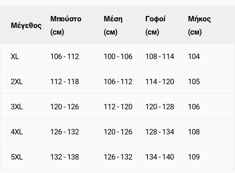Click the XL bust value 106 - 112
The width and height of the screenshot is (235, 173).
[x=65, y=57]
